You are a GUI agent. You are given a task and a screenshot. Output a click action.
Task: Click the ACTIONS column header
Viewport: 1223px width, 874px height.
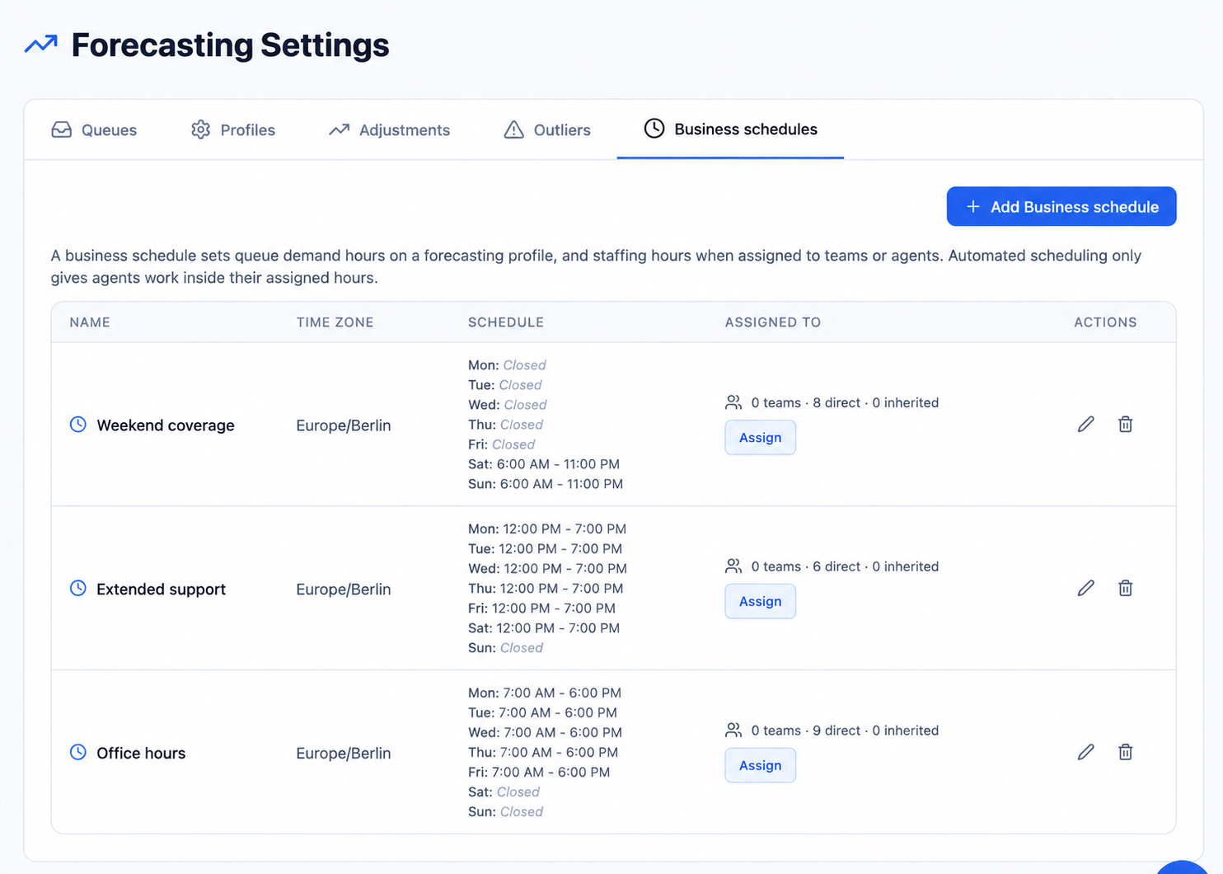coord(1105,322)
